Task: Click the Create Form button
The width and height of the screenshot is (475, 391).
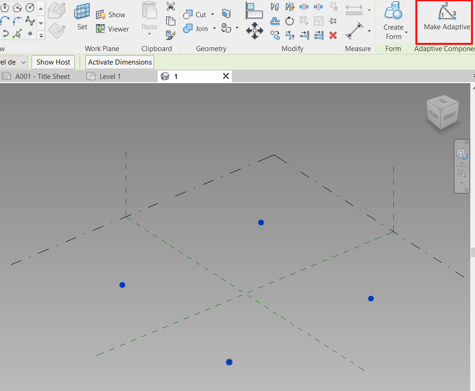Action: 393,21
